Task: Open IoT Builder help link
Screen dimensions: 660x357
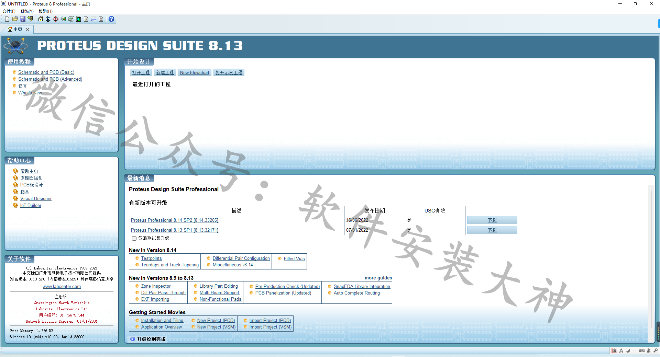Action: [x=31, y=205]
